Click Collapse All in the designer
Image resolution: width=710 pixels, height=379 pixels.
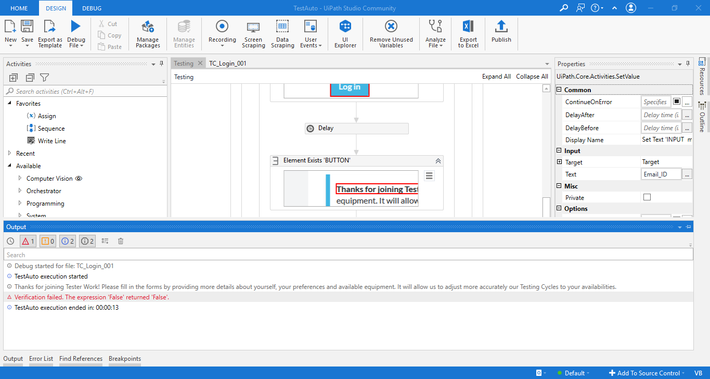point(532,77)
